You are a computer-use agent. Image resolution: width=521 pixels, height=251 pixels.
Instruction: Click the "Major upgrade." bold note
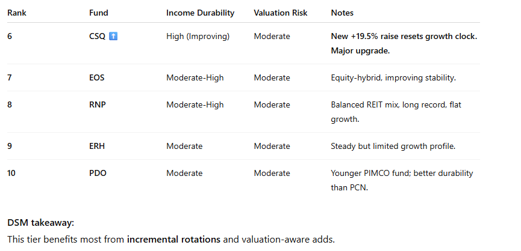360,50
